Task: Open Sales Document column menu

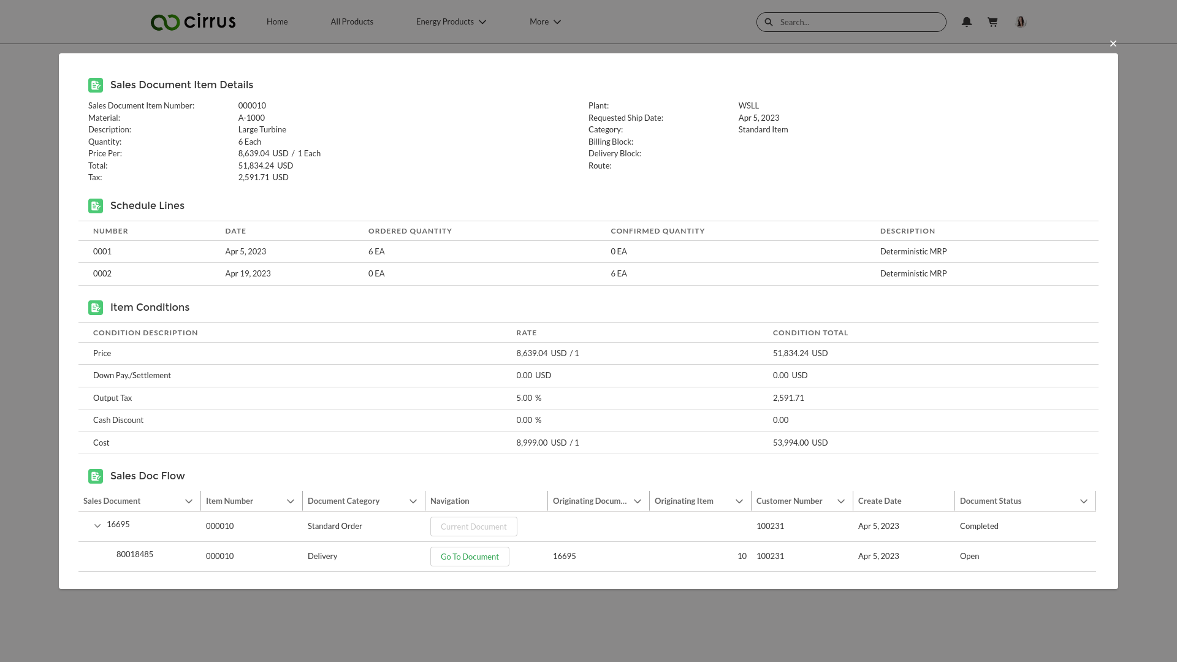Action: (x=189, y=501)
